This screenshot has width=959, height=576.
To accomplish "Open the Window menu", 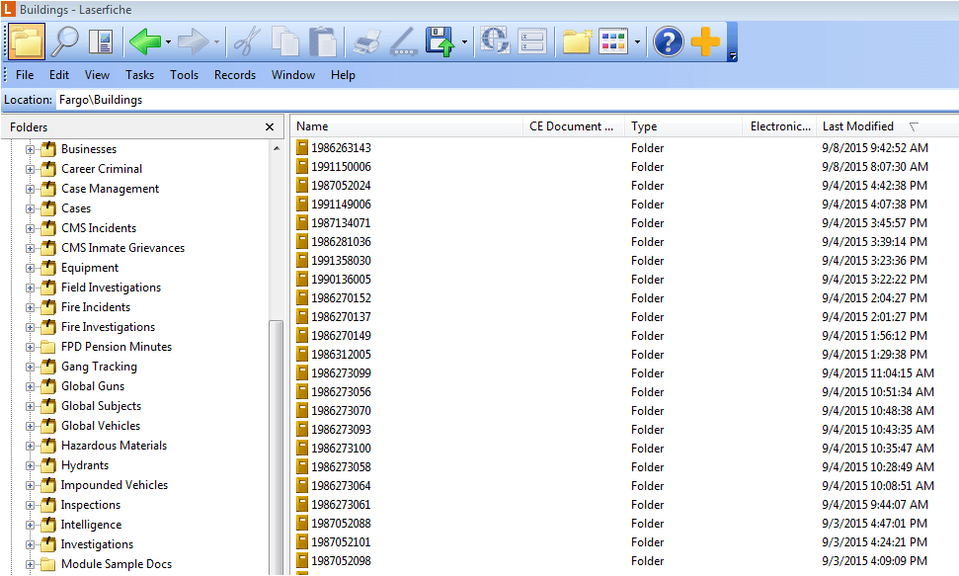I will tap(293, 75).
